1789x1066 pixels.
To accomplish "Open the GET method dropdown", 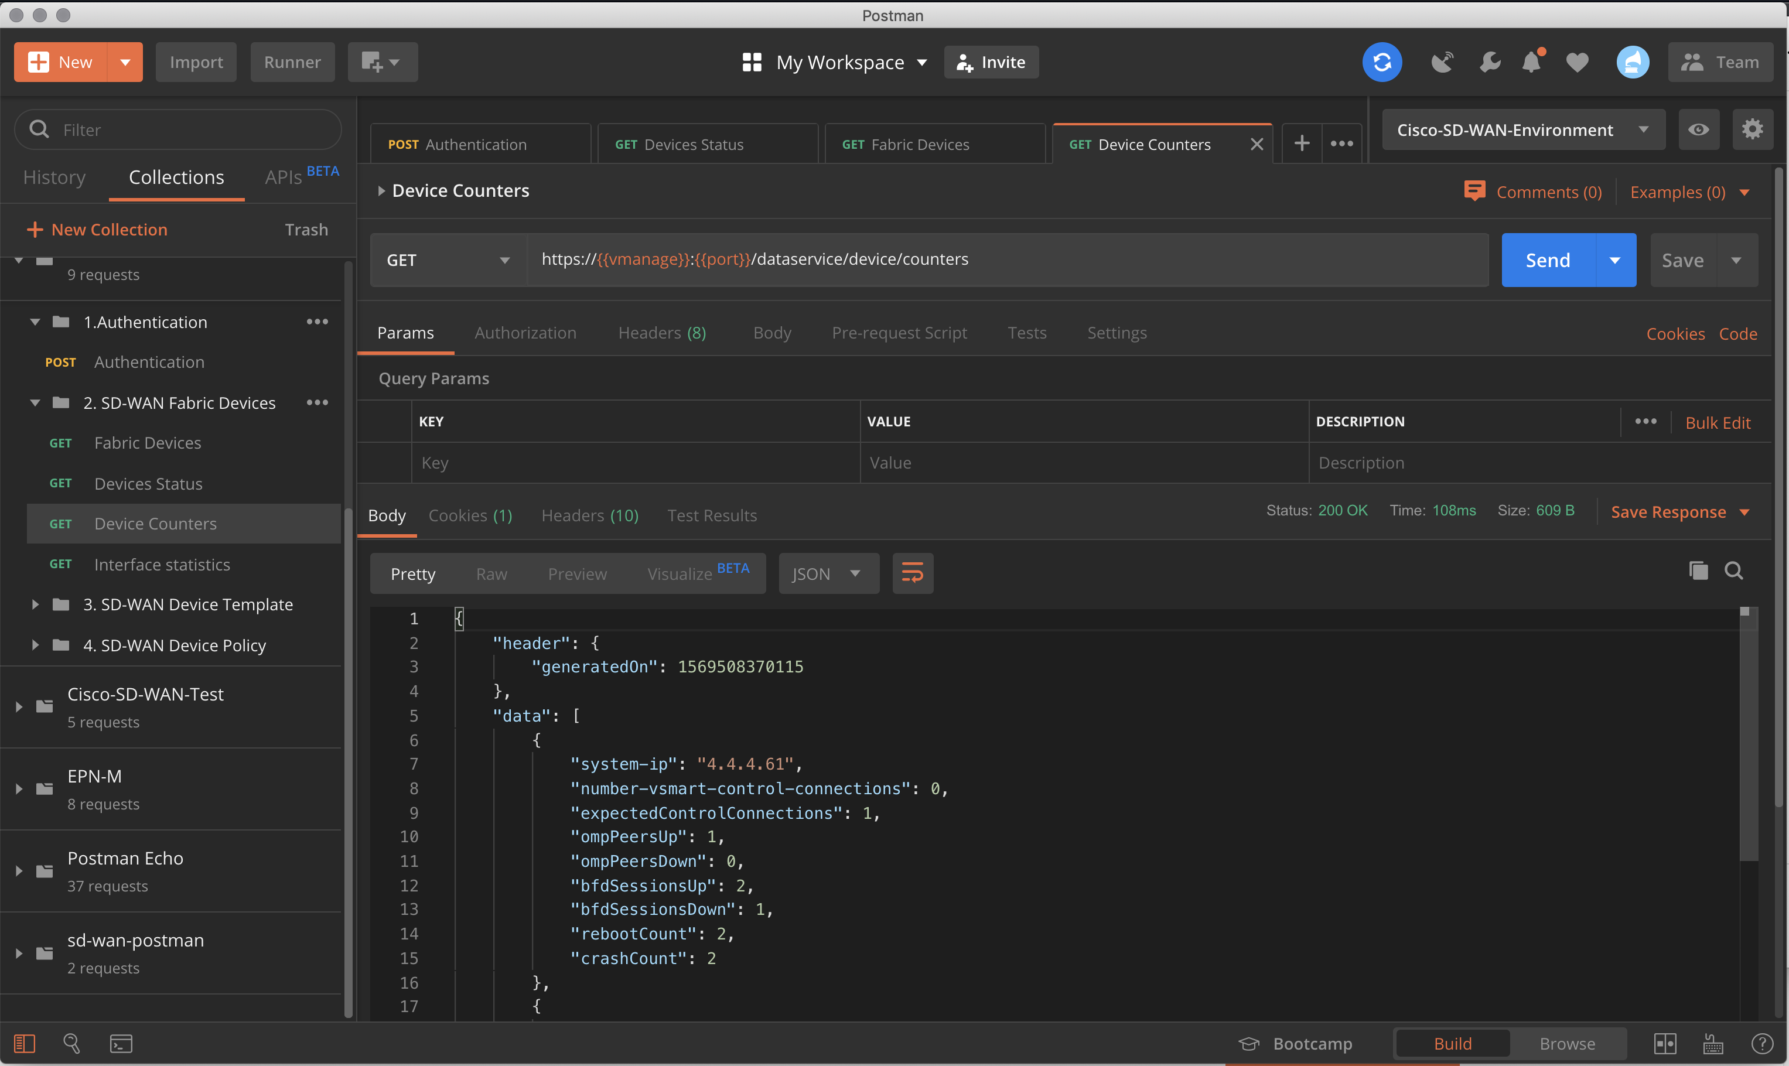I will [448, 260].
